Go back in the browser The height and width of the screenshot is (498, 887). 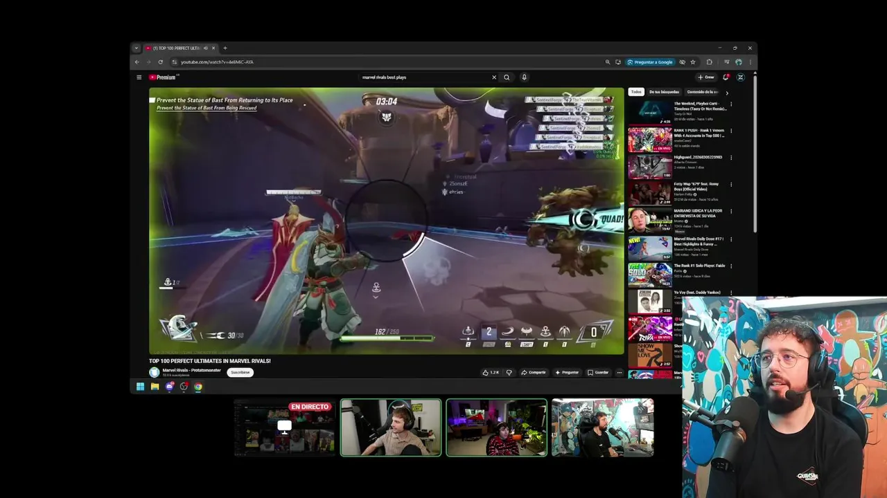(137, 62)
